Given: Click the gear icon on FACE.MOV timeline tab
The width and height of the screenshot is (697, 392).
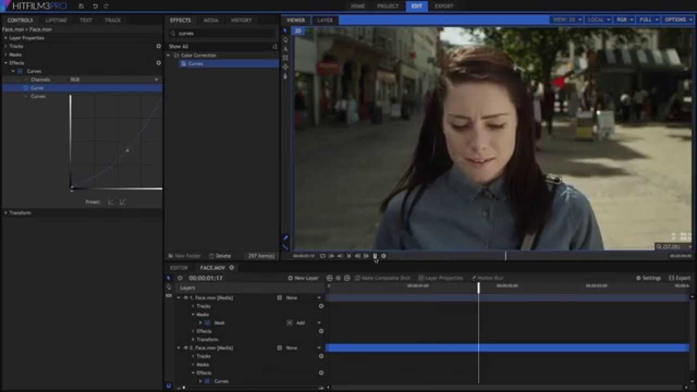Looking at the screenshot, I should (x=231, y=268).
